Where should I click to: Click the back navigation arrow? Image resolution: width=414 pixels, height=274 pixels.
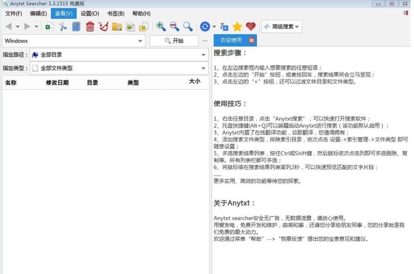(x=9, y=26)
